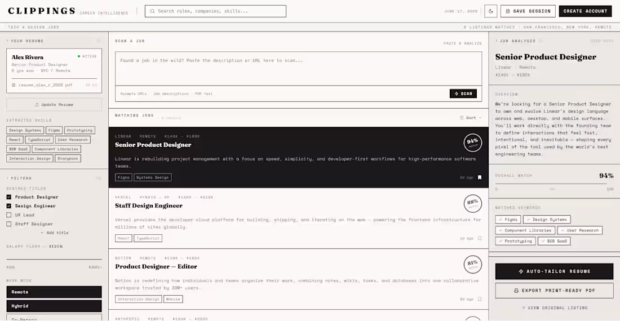Viewport: 620px width, 321px height.
Task: Focus the search roles input field
Action: [215, 11]
